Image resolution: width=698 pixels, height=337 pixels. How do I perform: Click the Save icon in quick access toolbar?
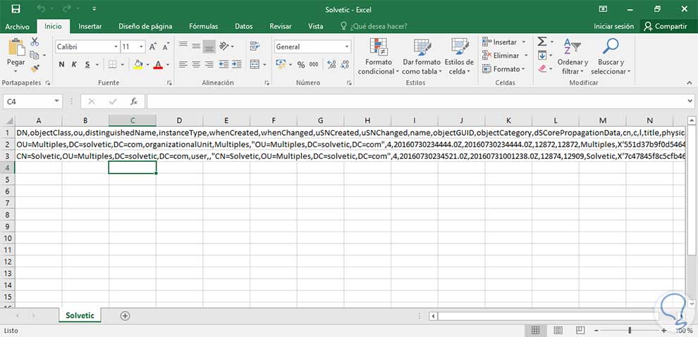[x=16, y=9]
